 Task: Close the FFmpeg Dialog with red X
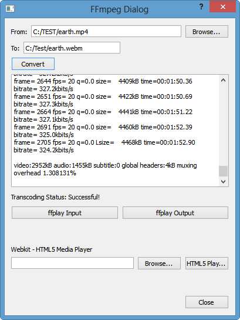coord(223,6)
